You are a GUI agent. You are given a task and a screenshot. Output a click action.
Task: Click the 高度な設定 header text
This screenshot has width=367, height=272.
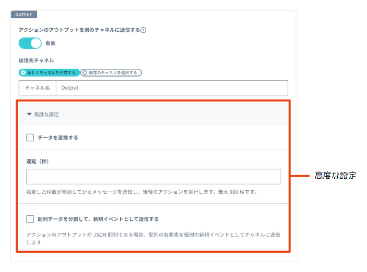[x=47, y=114]
